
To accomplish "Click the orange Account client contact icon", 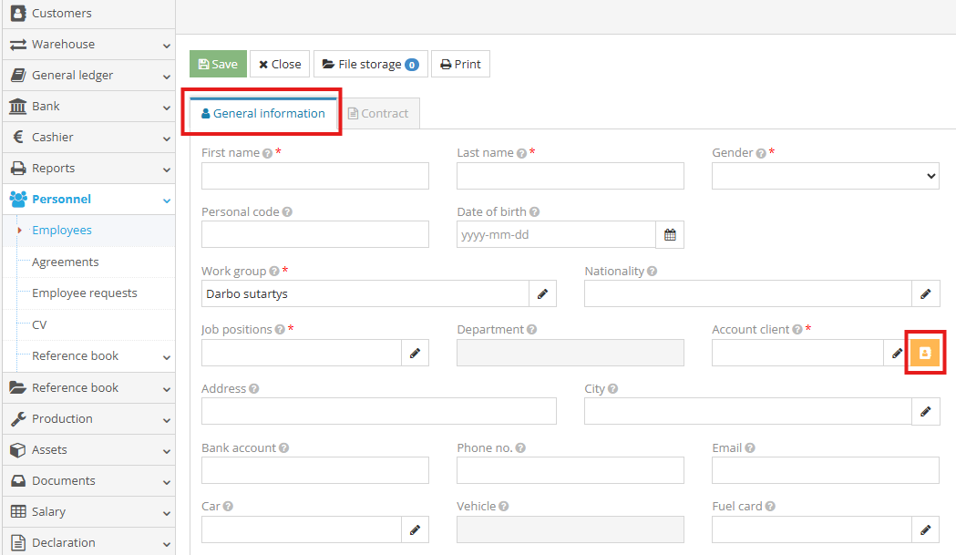I will (925, 353).
